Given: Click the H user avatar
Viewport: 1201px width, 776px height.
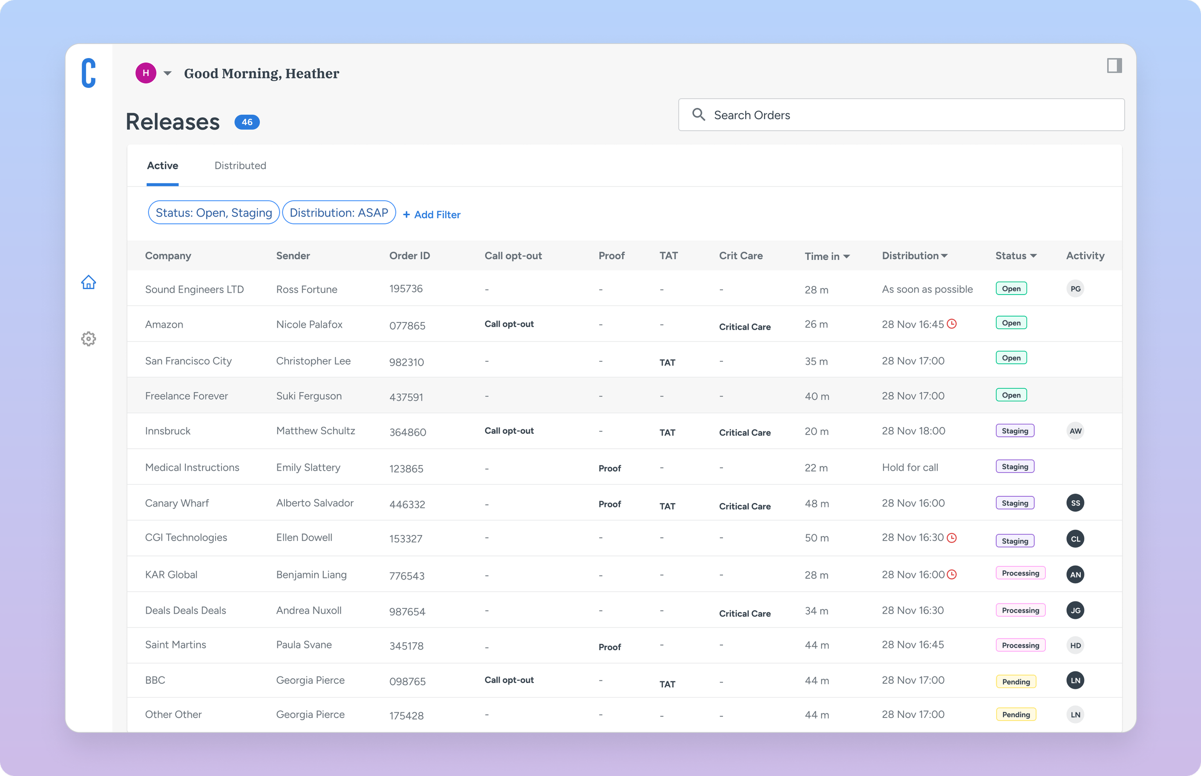Looking at the screenshot, I should pos(146,73).
